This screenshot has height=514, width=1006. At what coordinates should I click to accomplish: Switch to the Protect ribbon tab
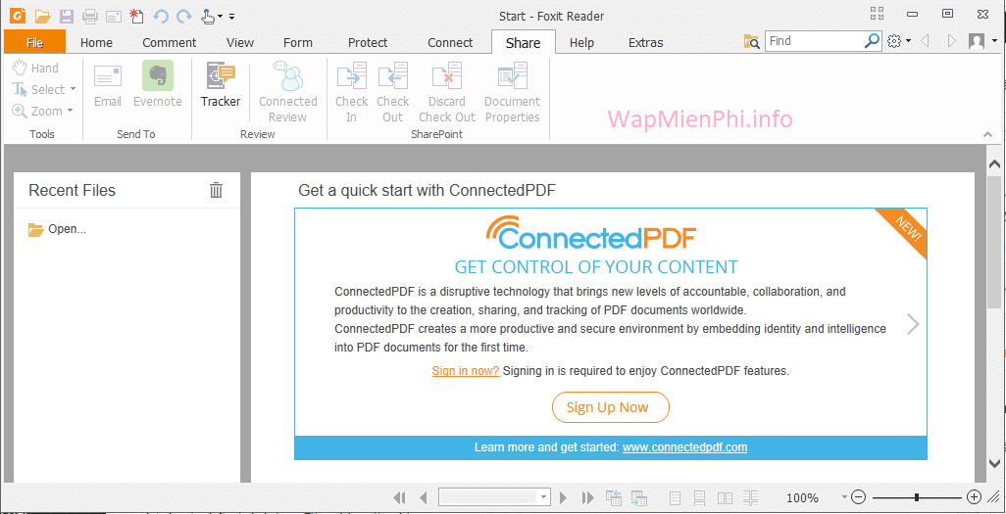click(x=368, y=43)
